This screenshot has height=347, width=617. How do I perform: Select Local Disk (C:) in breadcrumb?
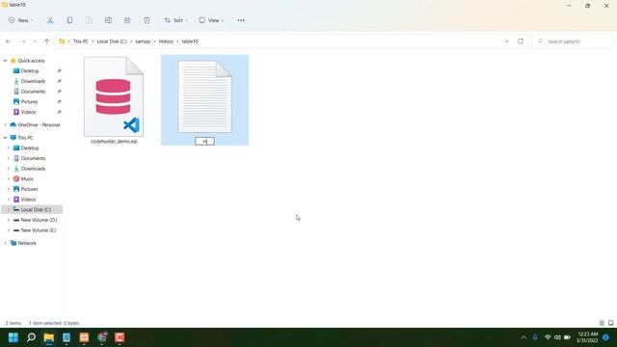(112, 41)
